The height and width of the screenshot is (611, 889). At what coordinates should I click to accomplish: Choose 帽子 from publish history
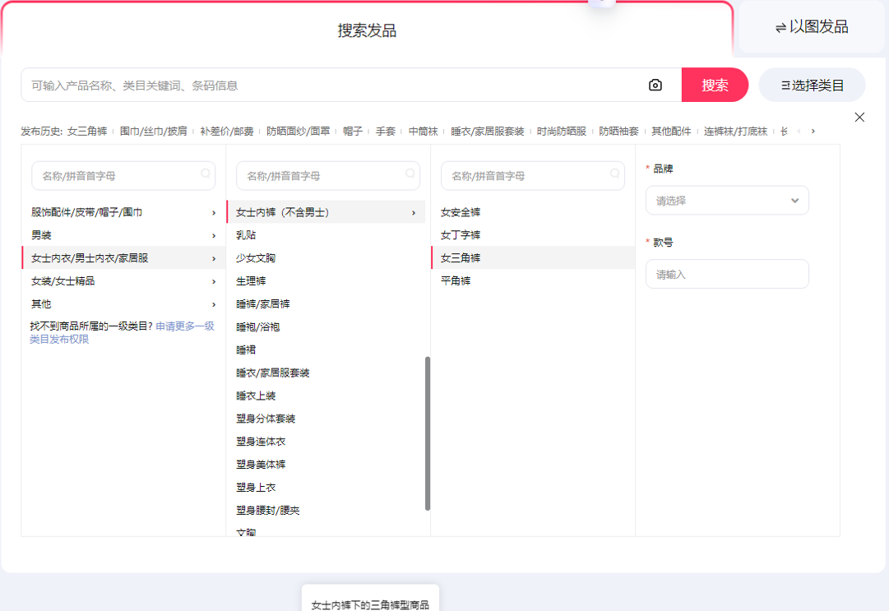[x=353, y=132]
